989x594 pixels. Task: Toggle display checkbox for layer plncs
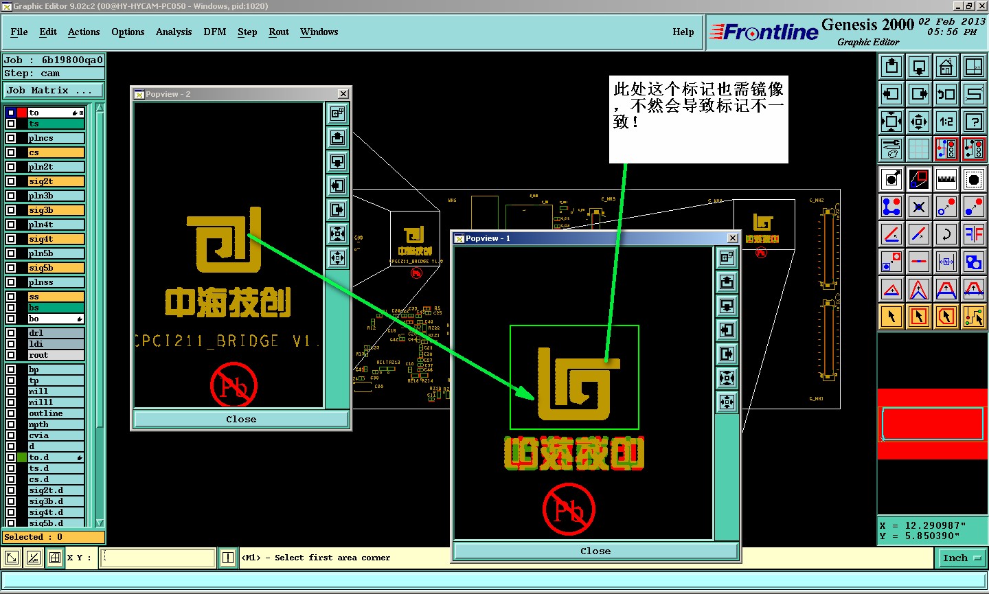11,138
